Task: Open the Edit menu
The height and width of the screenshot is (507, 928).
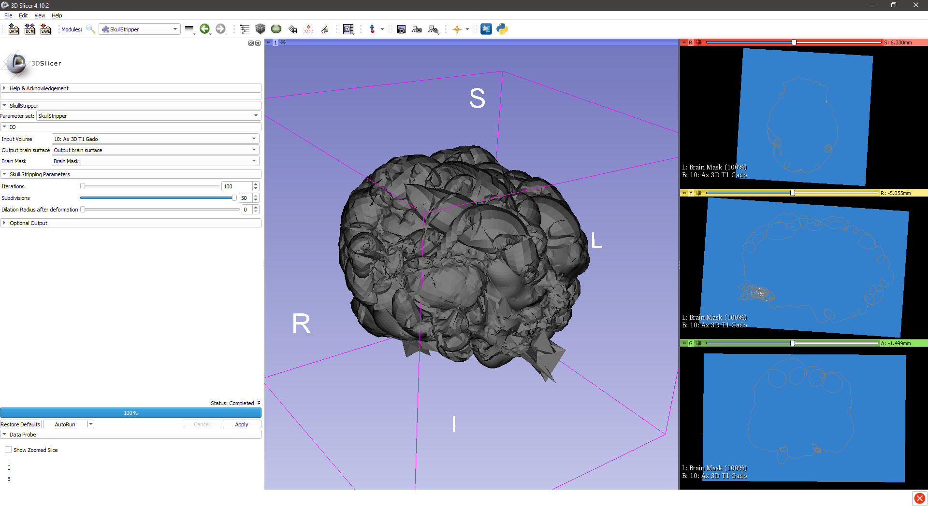Action: click(23, 15)
